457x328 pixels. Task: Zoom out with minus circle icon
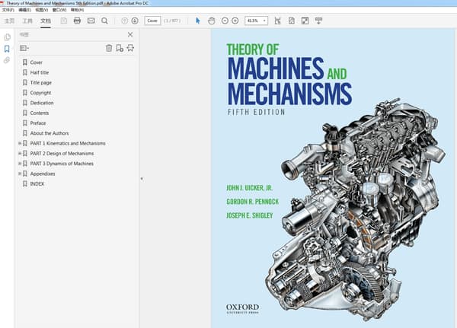(x=225, y=21)
